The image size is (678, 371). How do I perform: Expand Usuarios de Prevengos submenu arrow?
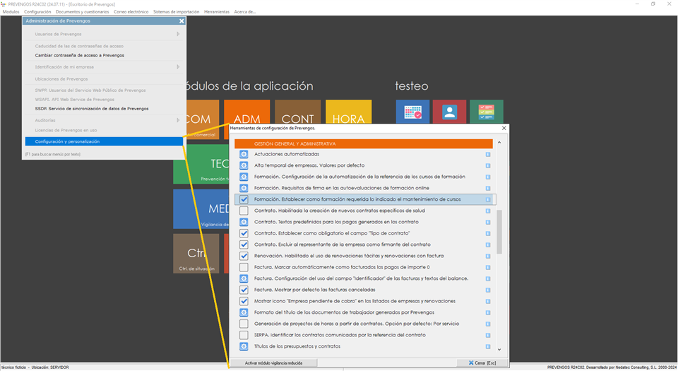[178, 34]
